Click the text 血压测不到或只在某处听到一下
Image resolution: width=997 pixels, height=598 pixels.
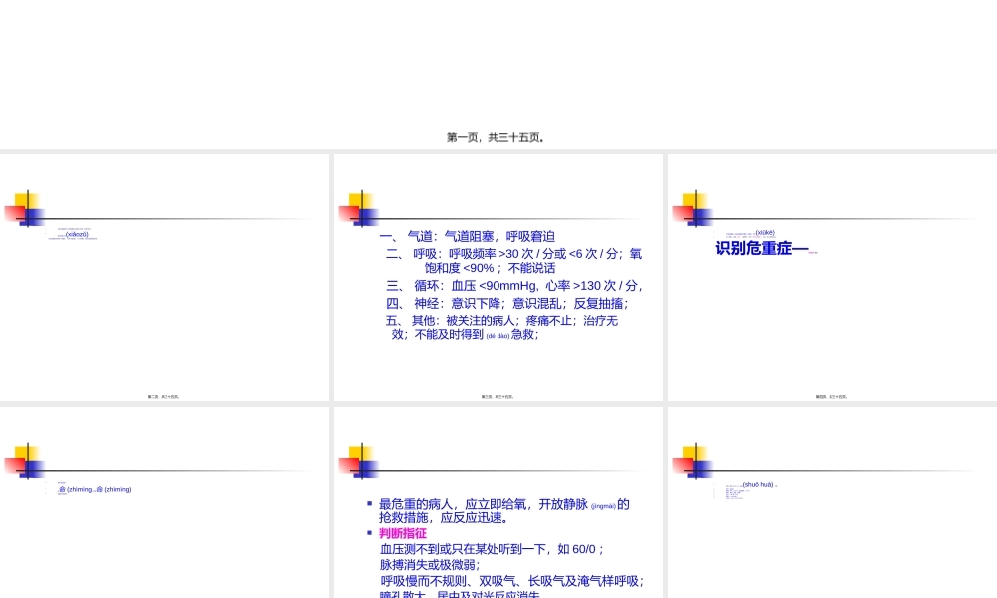[495, 549]
